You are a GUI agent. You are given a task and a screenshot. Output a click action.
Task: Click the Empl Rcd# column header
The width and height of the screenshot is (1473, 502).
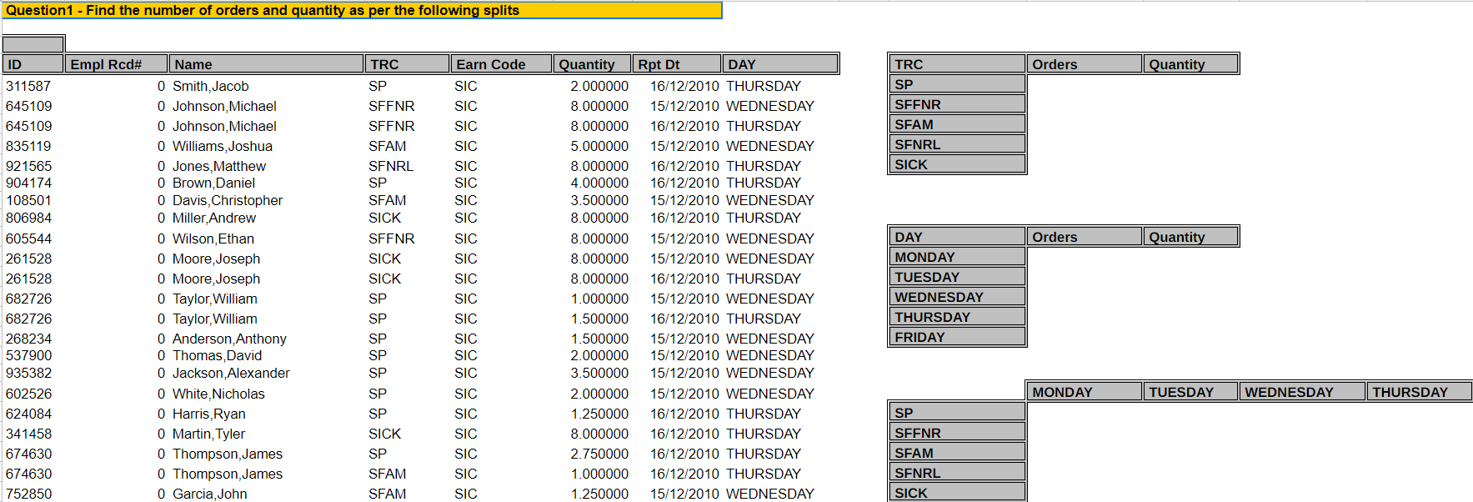116,64
